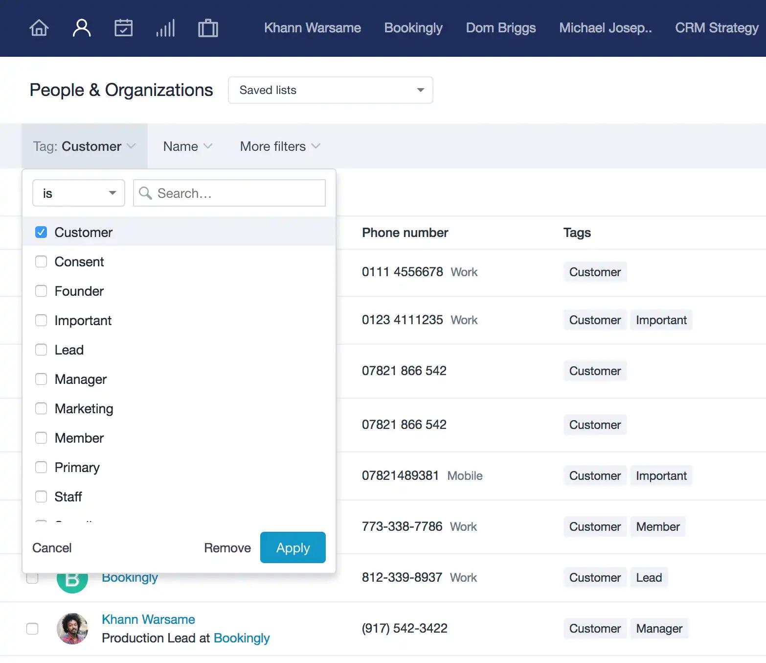Click the green Bookingly organization avatar

coord(72,581)
